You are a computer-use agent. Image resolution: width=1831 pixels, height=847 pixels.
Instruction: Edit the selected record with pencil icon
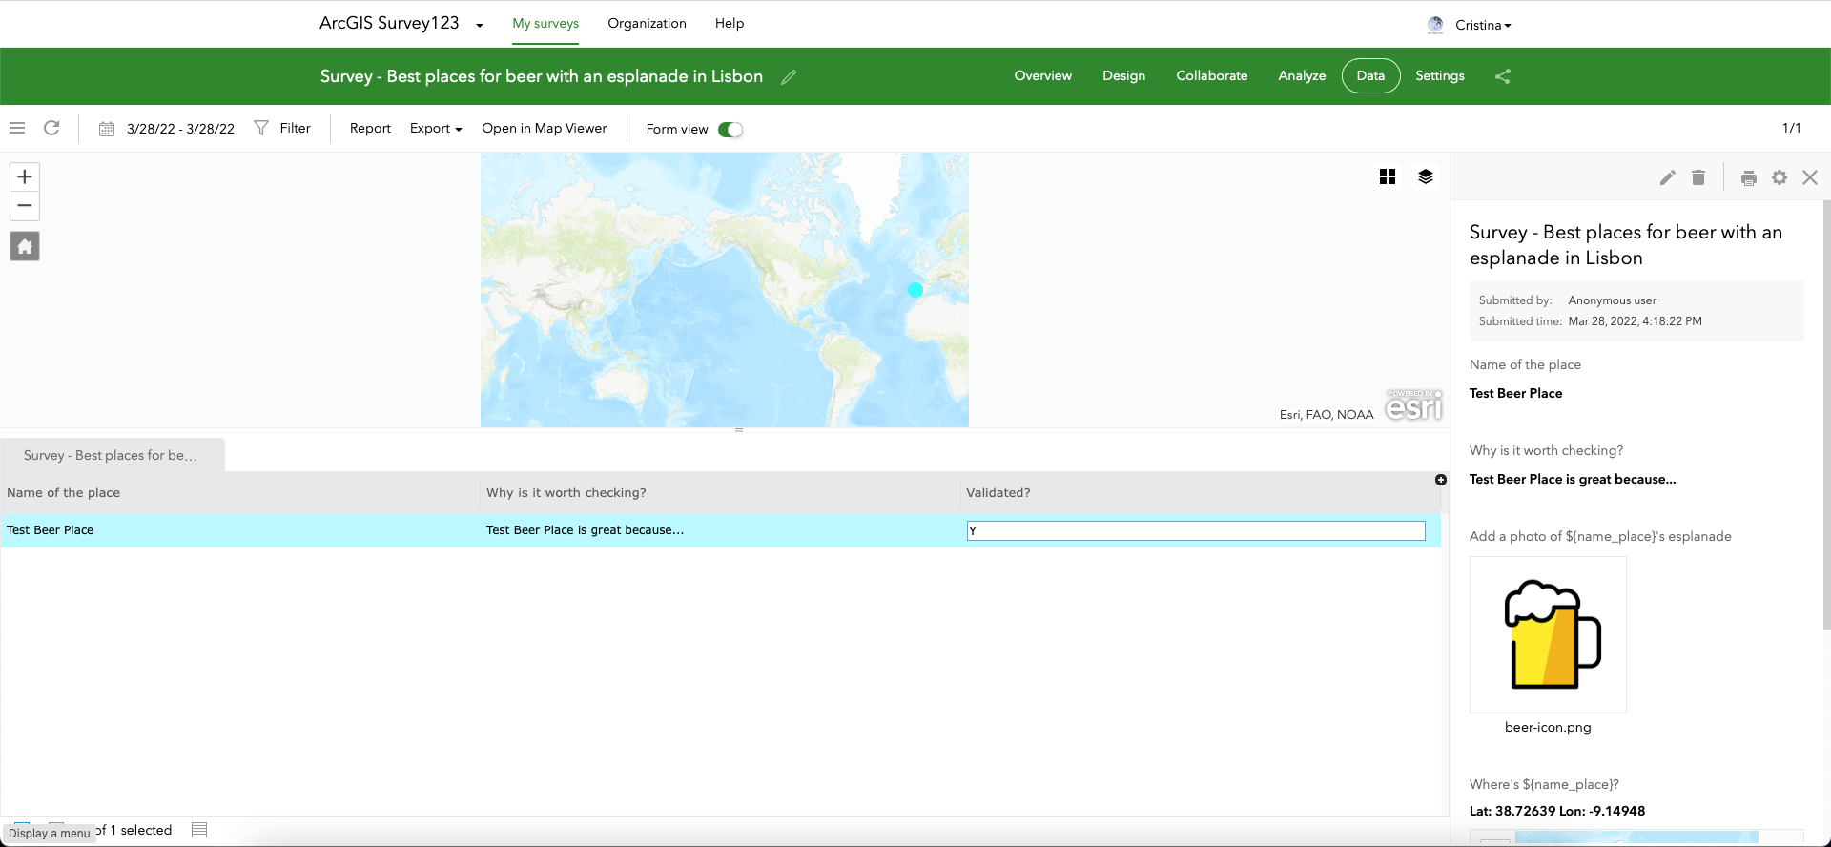tap(1667, 177)
